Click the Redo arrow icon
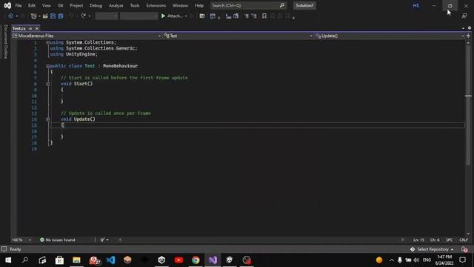Image resolution: width=474 pixels, height=267 pixels. (83, 16)
